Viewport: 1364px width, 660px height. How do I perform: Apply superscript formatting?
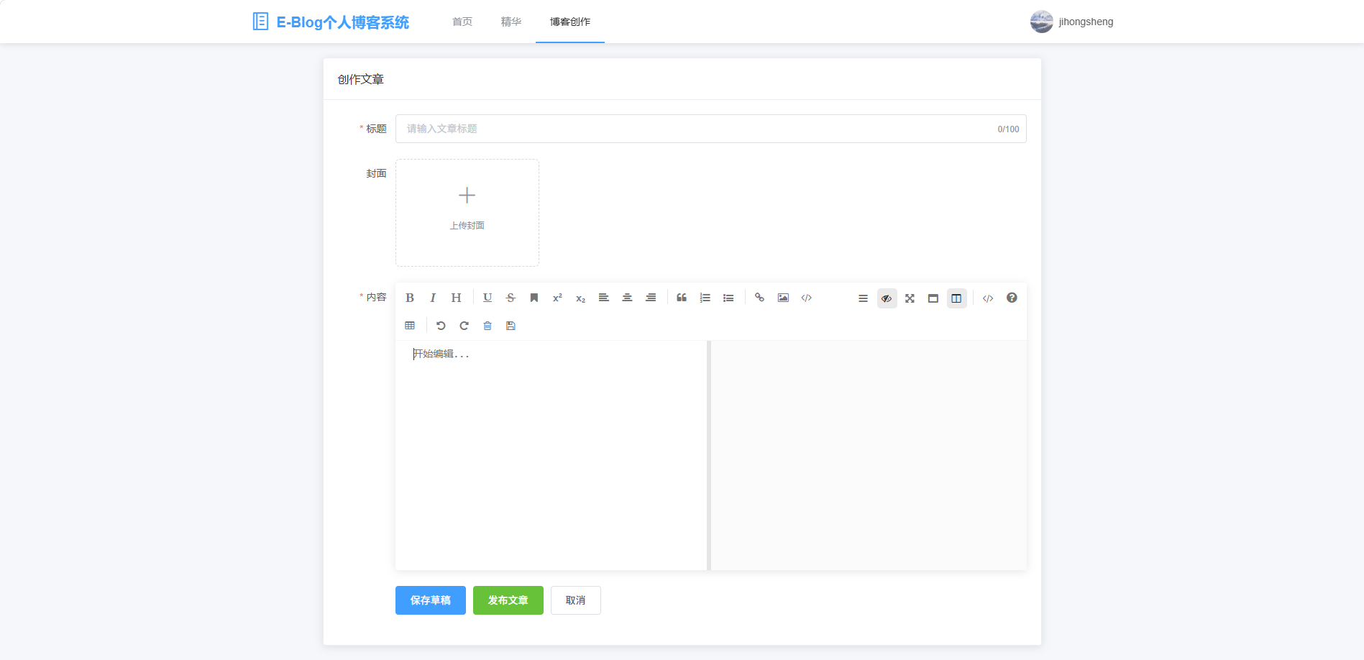tap(557, 298)
